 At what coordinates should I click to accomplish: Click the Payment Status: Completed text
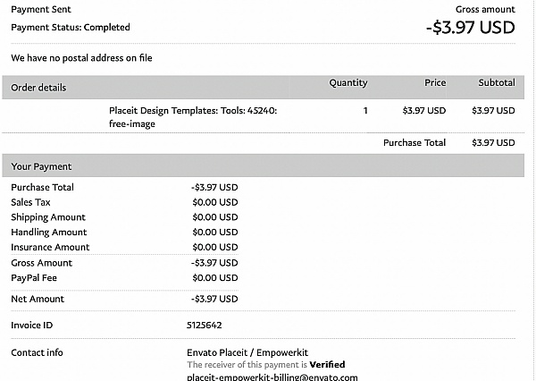(71, 27)
